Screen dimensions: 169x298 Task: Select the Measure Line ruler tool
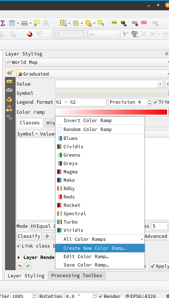tap(25, 23)
